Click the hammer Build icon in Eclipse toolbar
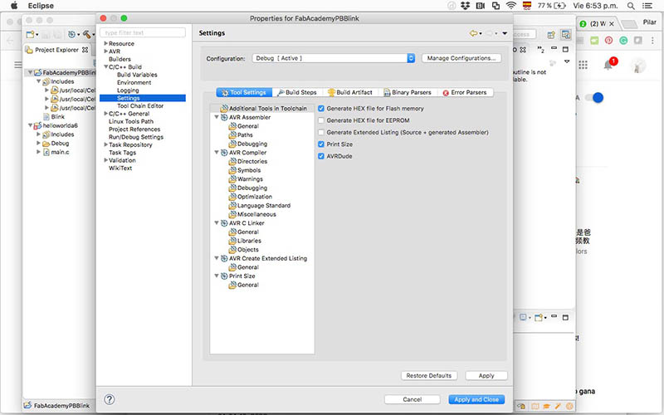 pos(87,34)
